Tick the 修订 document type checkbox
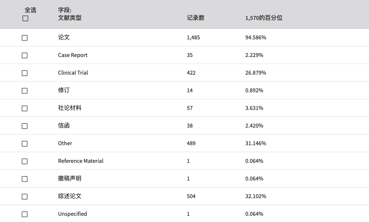This screenshot has height=222, width=369. (25, 91)
